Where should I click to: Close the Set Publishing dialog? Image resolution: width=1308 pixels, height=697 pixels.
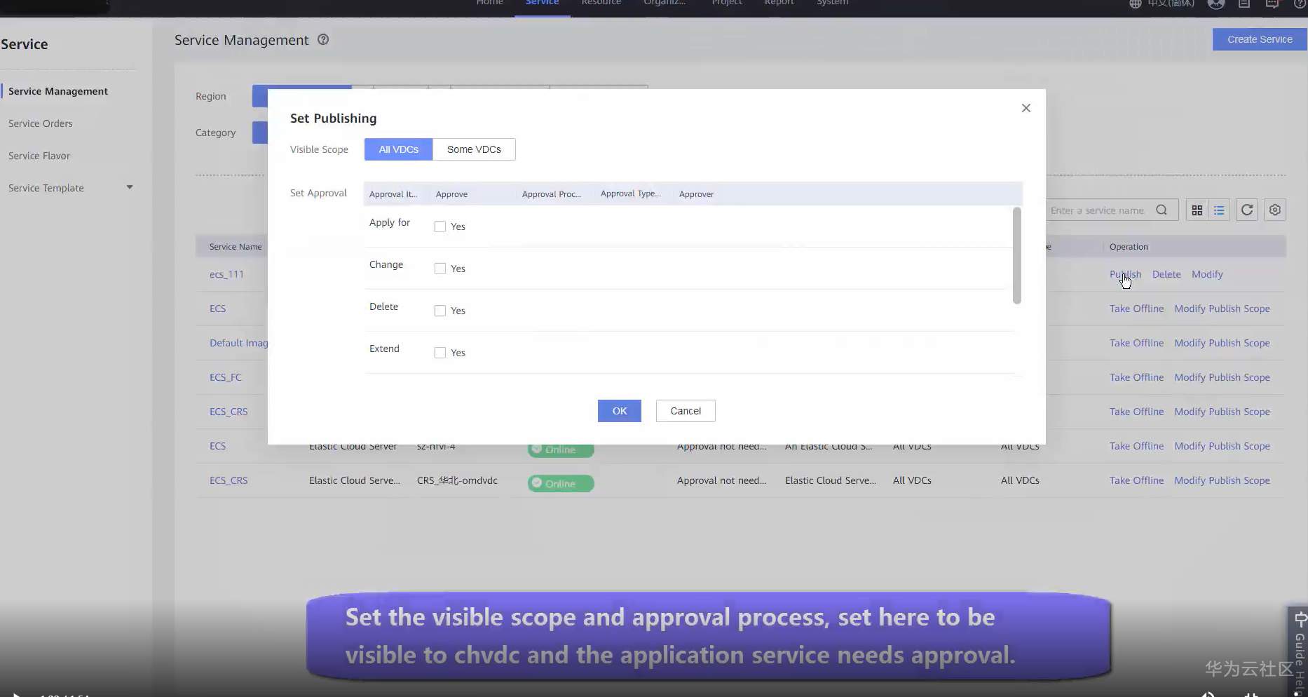pos(1026,108)
